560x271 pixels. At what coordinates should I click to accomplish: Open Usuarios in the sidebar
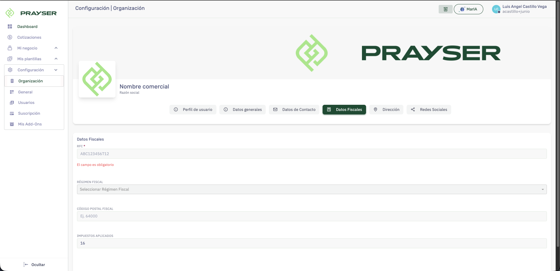[x=26, y=102]
